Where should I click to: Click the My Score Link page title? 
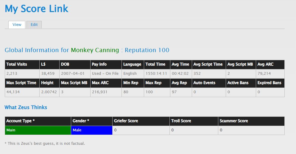pos(36,9)
